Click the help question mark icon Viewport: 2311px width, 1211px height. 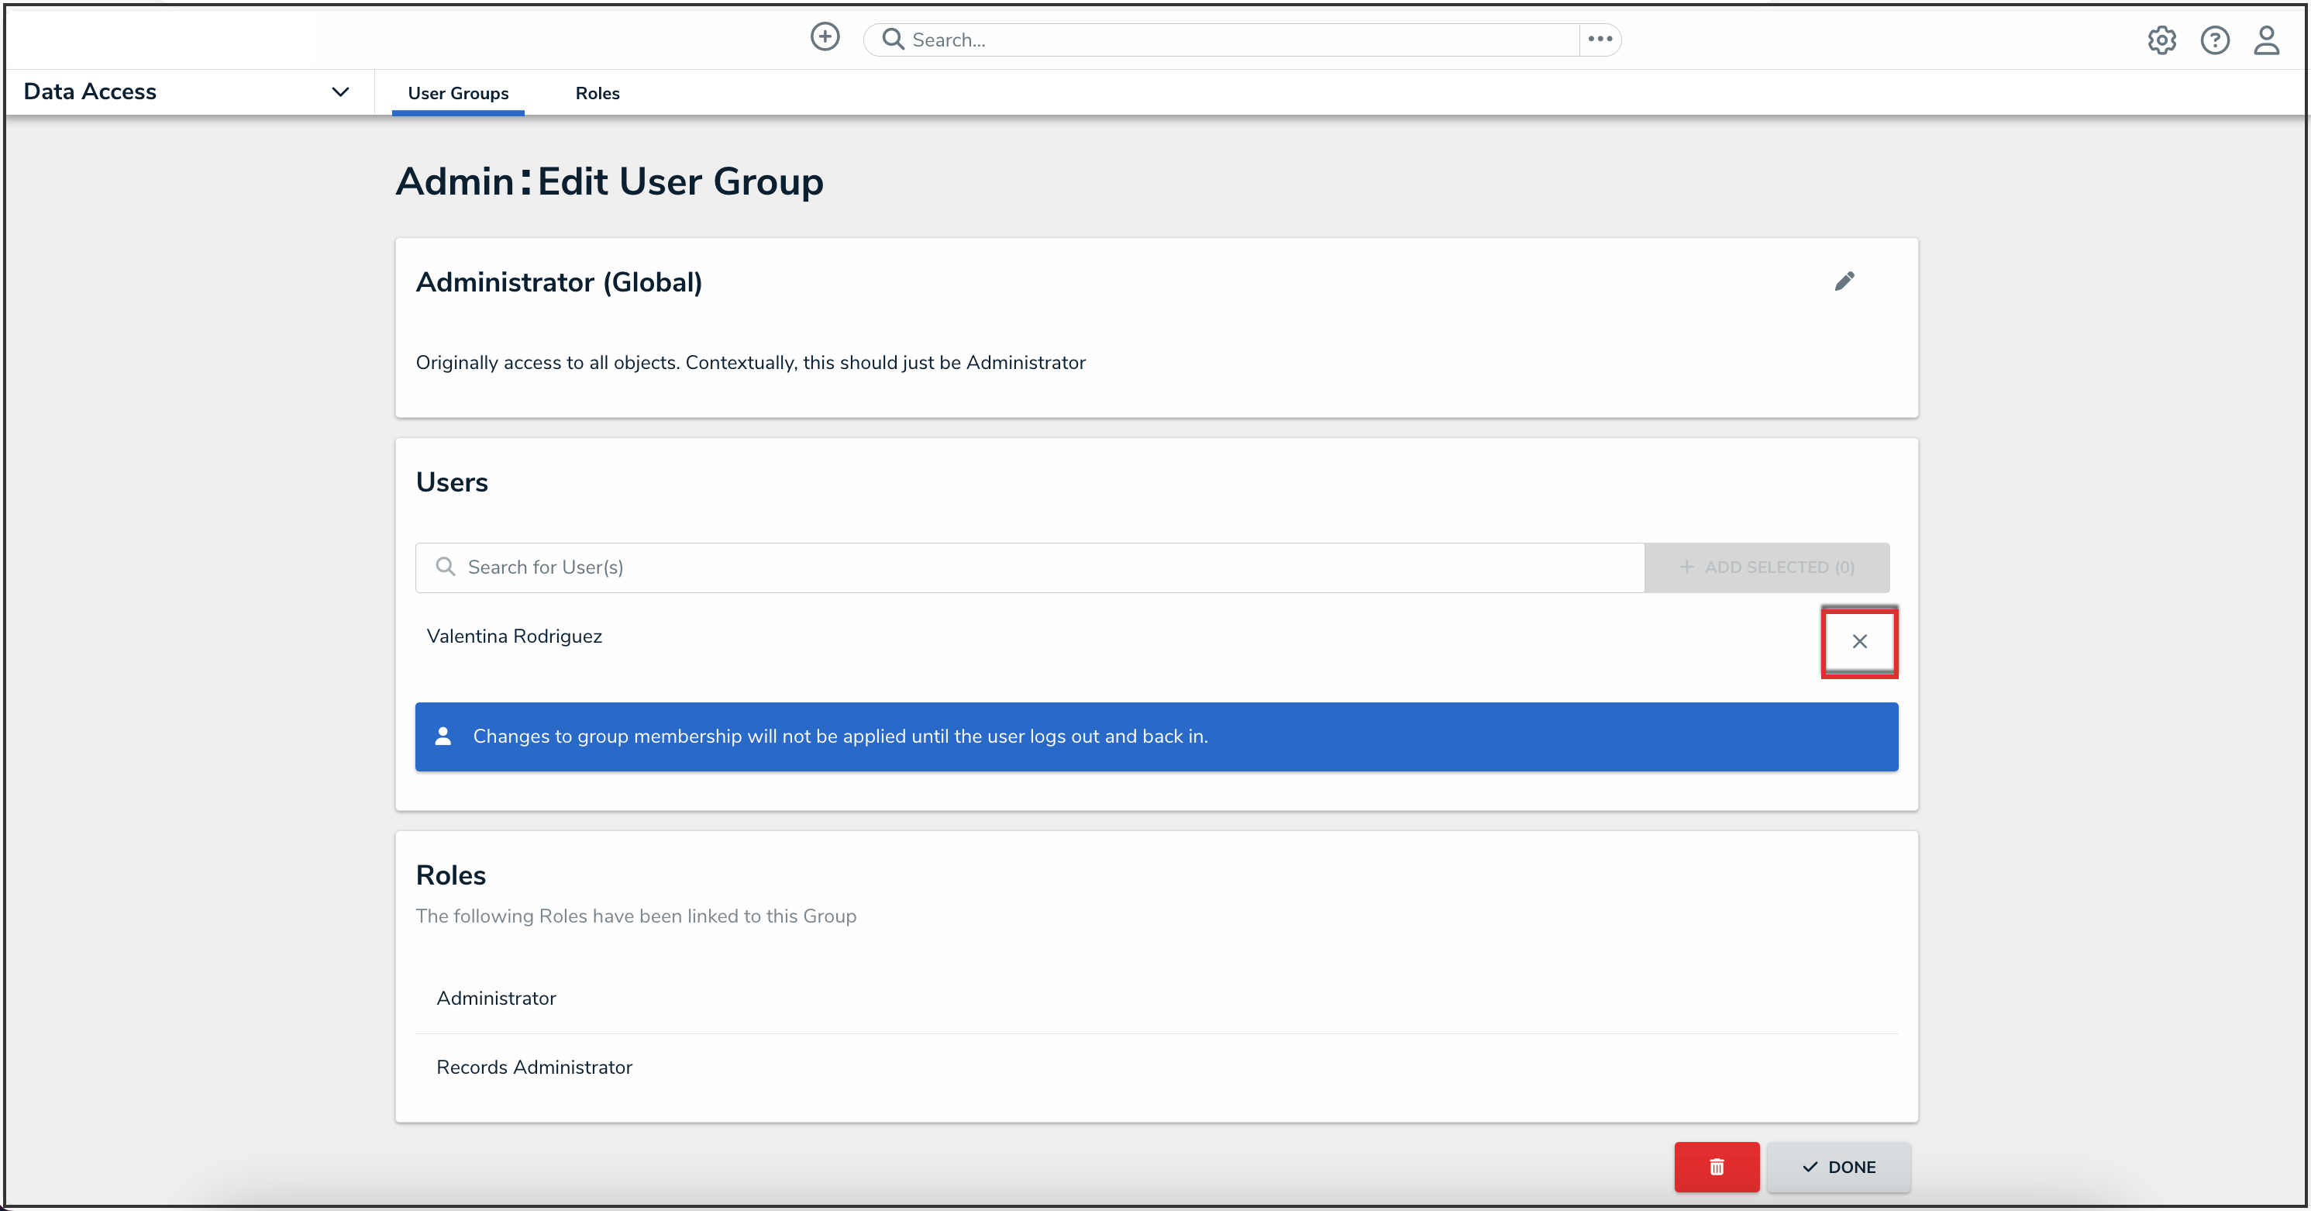tap(2214, 40)
